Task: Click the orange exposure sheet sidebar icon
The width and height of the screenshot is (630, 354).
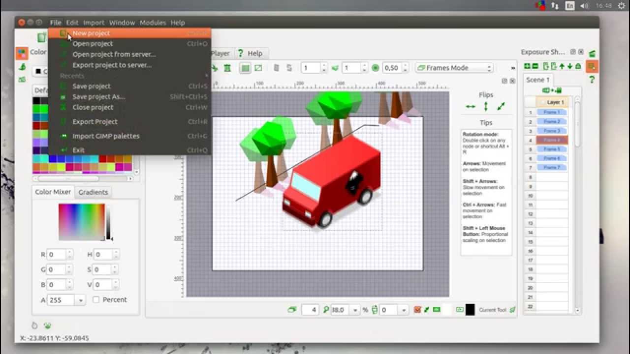Action: point(592,66)
